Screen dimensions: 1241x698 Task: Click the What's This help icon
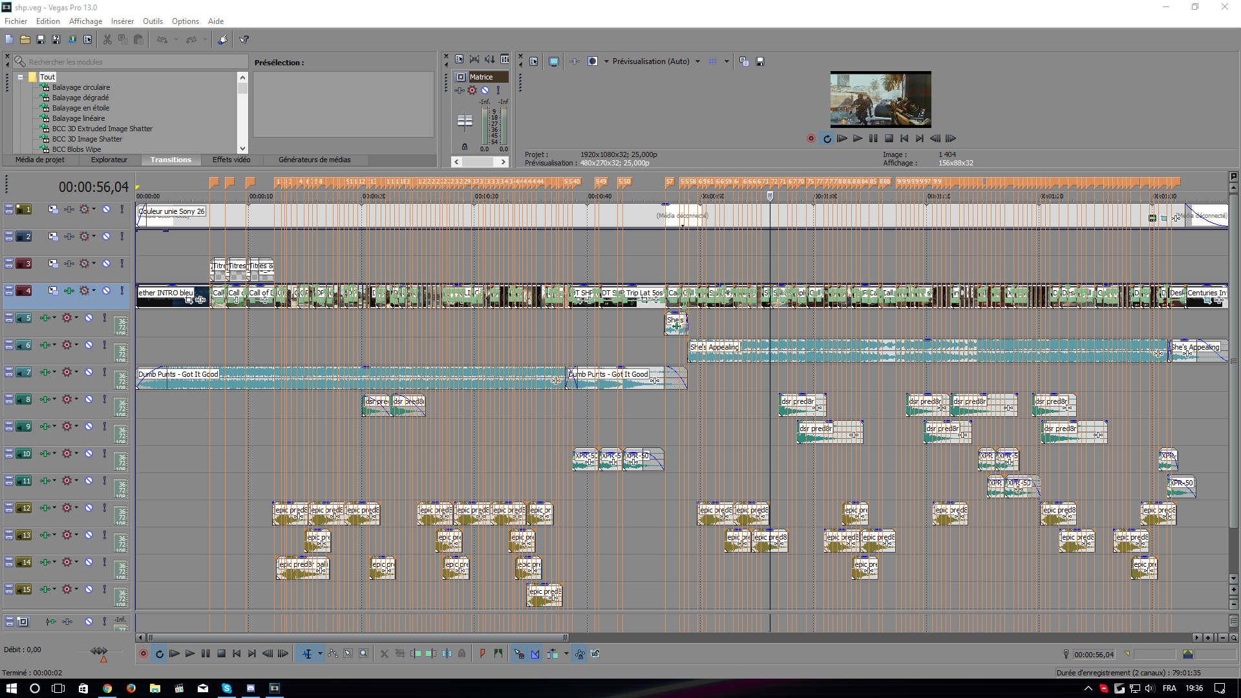(244, 40)
